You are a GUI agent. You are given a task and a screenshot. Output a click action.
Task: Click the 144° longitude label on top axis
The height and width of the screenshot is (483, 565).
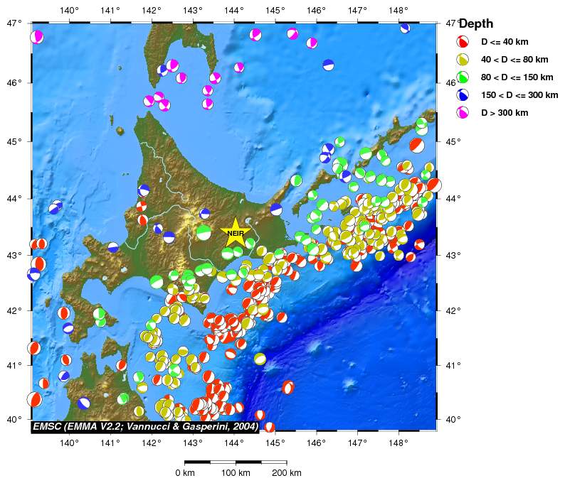point(234,10)
